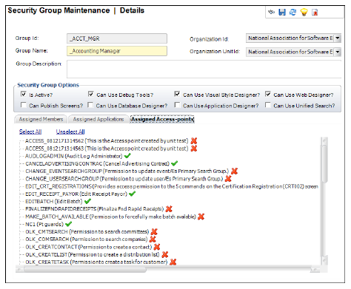Switch to Assigned Members tab

pyautogui.click(x=41, y=119)
